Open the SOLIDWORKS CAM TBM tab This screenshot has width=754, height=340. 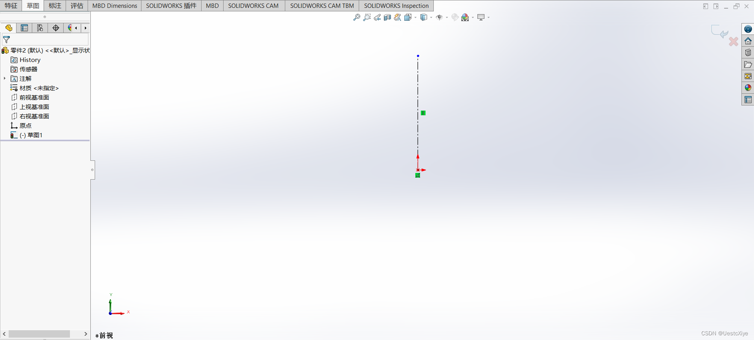tap(322, 5)
